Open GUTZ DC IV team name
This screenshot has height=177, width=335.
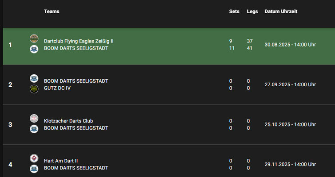[x=57, y=88]
